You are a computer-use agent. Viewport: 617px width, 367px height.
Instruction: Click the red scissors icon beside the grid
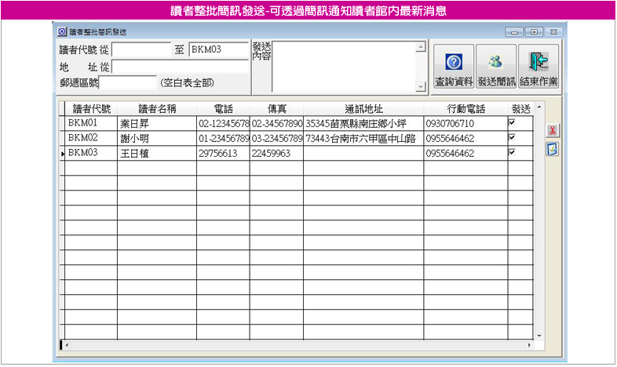[552, 130]
